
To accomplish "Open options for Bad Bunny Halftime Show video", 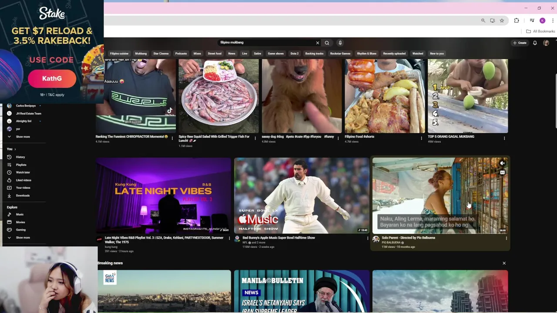I will [x=368, y=238].
